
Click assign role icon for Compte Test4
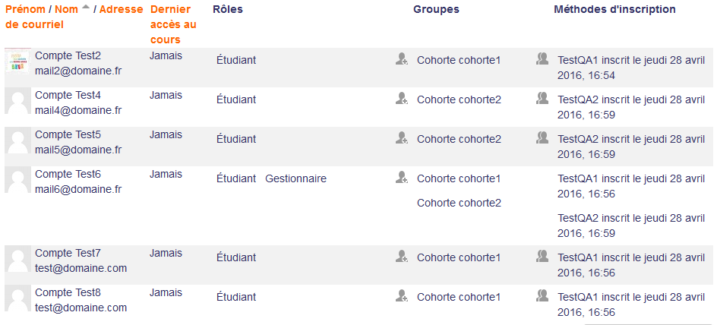coord(402,98)
